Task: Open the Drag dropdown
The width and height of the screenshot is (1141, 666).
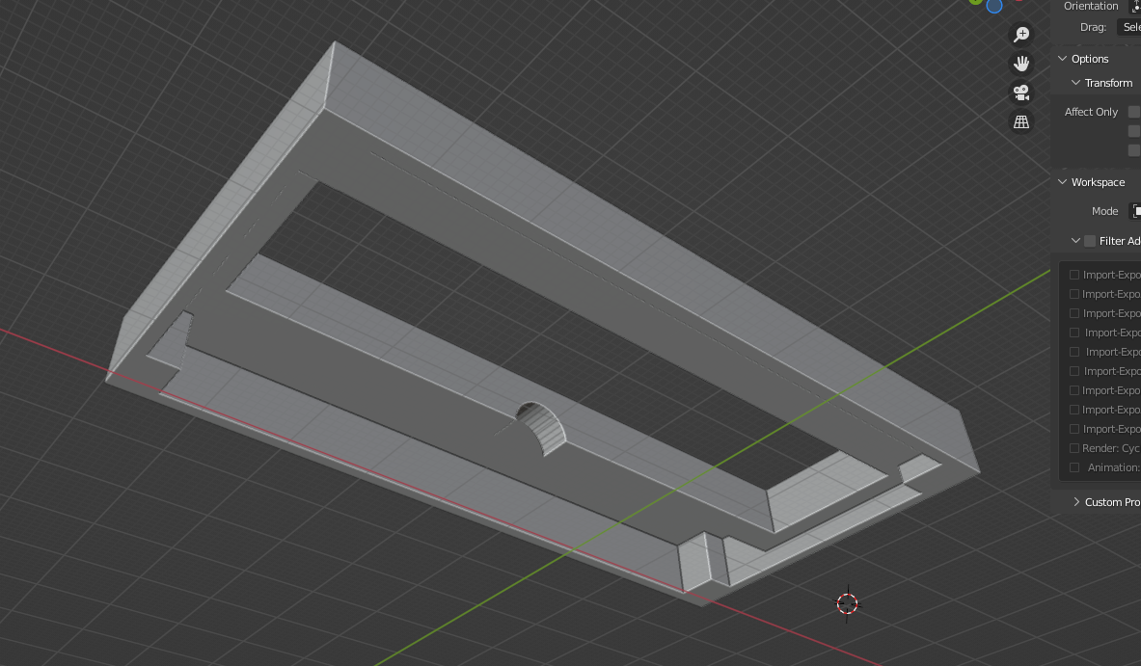Action: click(1129, 27)
